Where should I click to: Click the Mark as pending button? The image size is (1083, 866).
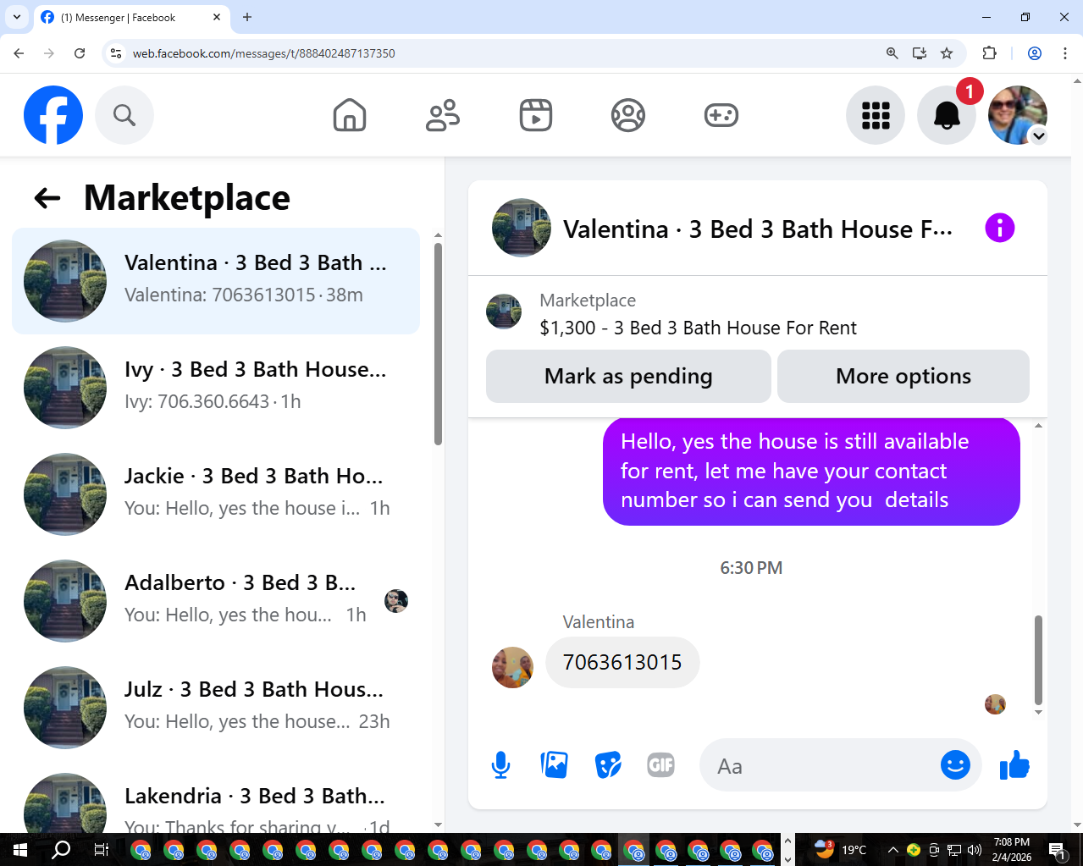point(628,376)
